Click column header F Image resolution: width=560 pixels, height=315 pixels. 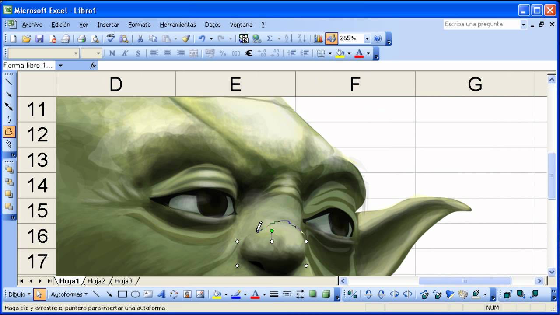point(355,84)
